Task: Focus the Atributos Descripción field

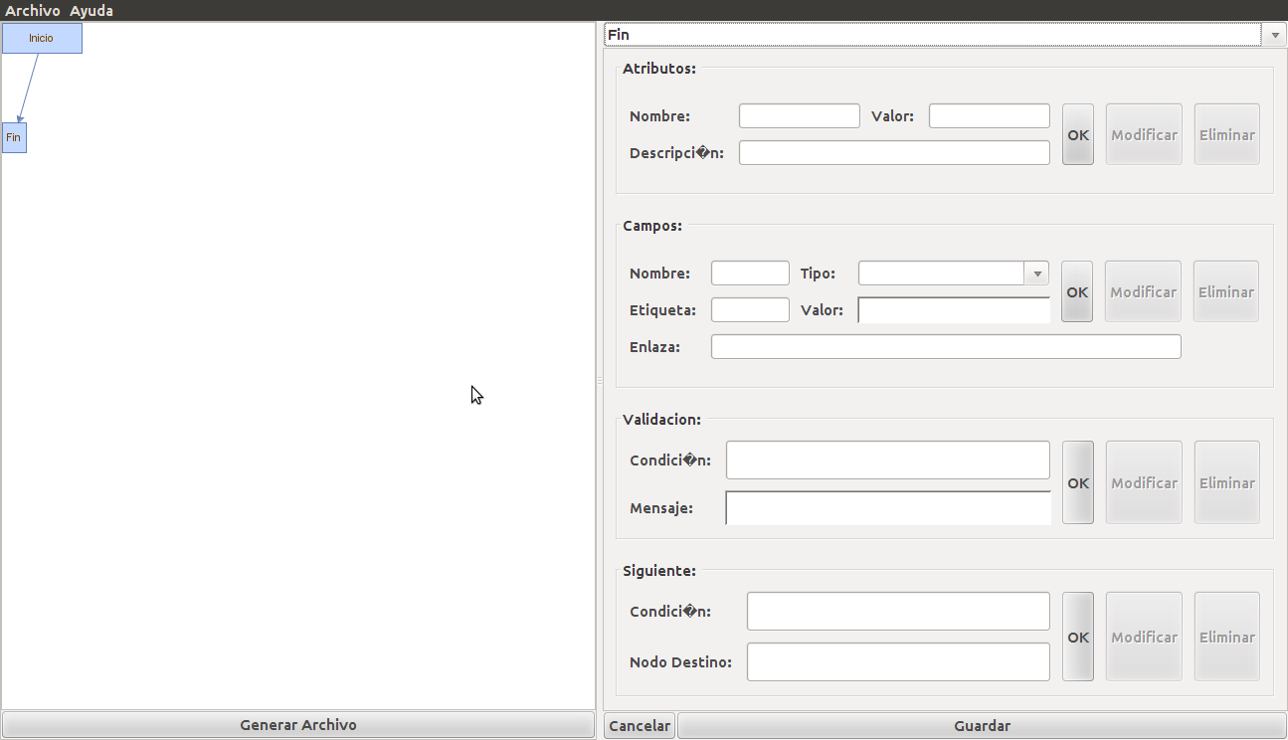Action: click(894, 153)
